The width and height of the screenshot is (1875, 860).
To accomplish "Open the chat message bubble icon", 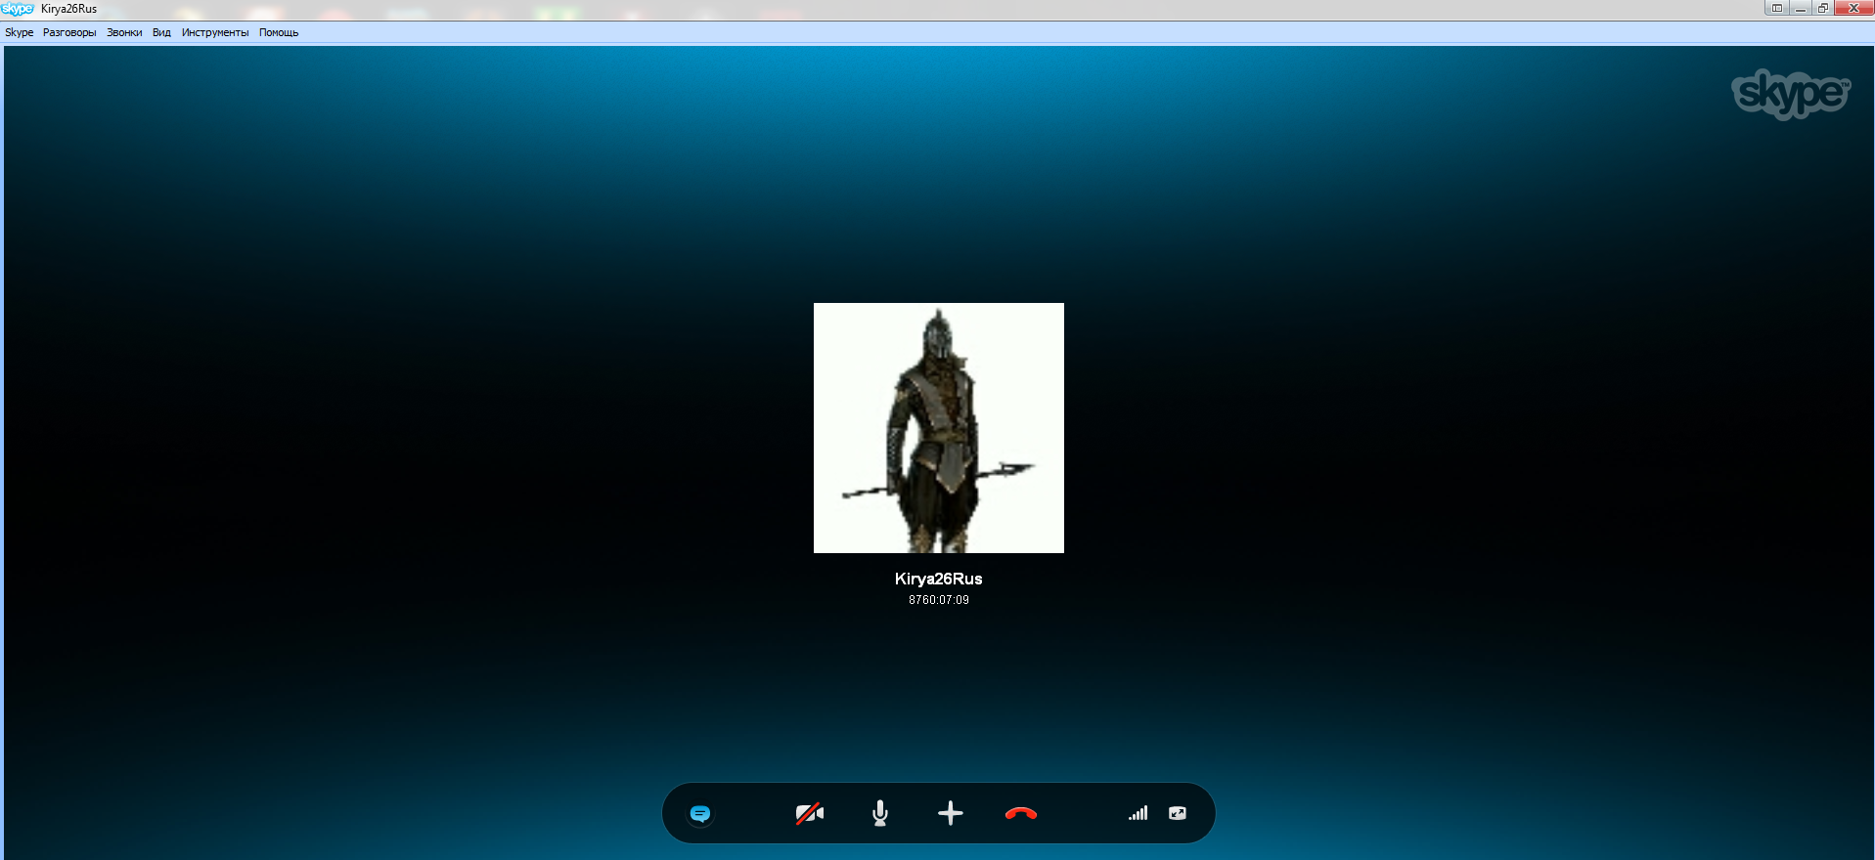I will pos(700,813).
